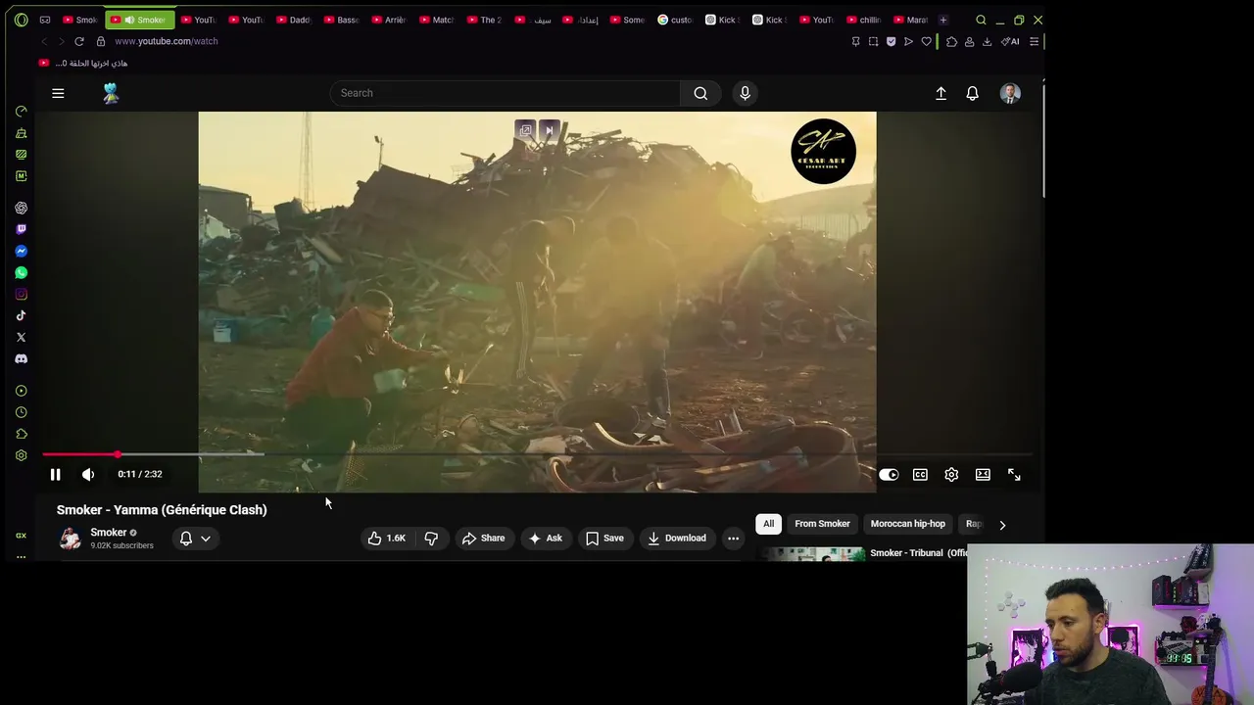This screenshot has height=705, width=1254.
Task: Open X (Twitter) in the sidebar
Action: tap(21, 337)
